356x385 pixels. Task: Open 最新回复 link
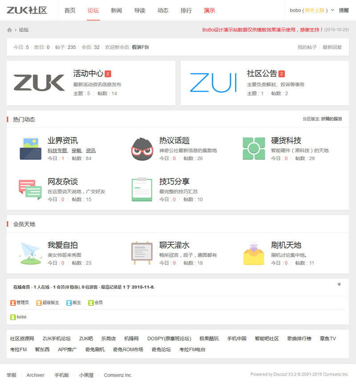332,47
